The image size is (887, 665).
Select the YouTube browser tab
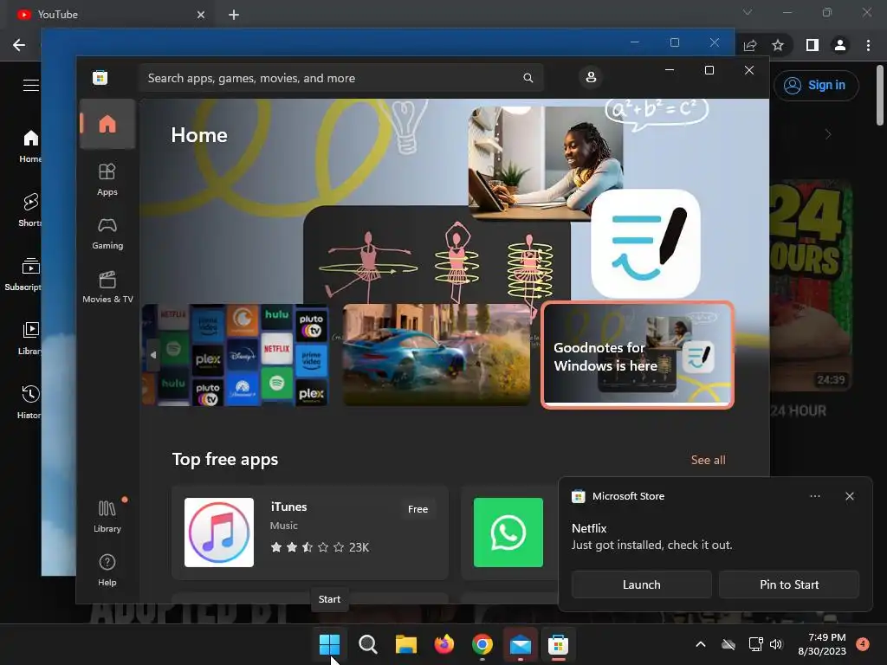tap(111, 15)
